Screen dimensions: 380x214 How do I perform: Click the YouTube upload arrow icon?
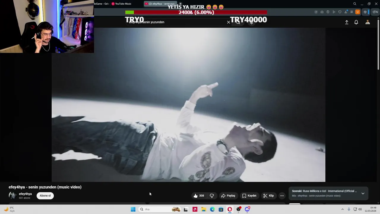click(346, 22)
